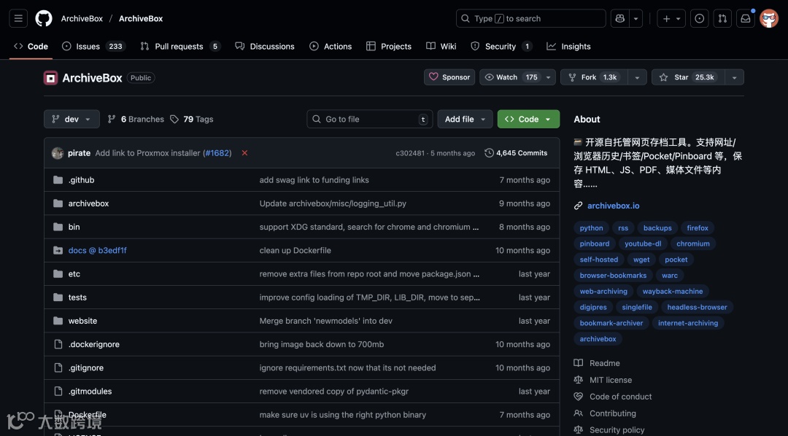788x436 pixels.
Task: Open the pull requests icon in header
Action: (722, 18)
